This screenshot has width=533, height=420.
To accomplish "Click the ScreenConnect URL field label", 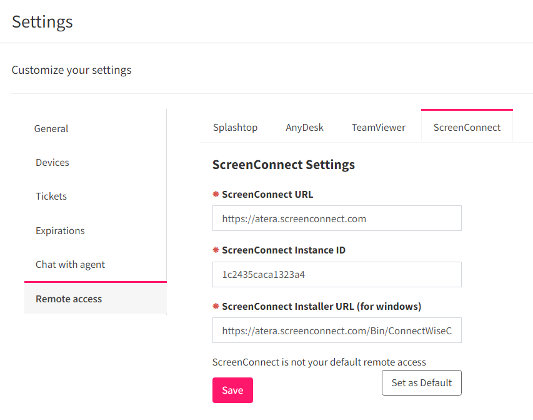I will point(266,194).
